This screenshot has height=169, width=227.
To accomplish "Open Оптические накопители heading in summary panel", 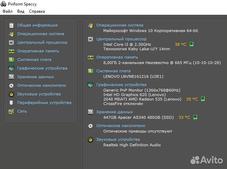I will pos(121,126).
